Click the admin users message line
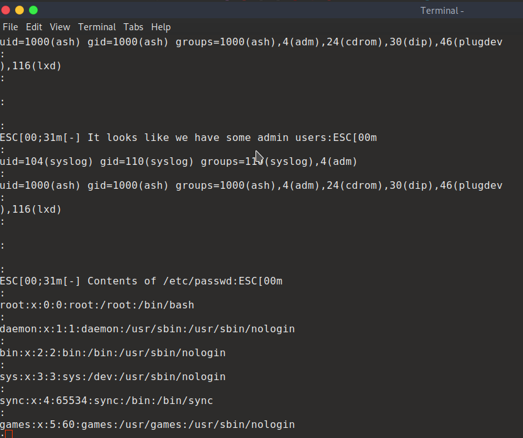This screenshot has height=438, width=523. pyautogui.click(x=188, y=138)
